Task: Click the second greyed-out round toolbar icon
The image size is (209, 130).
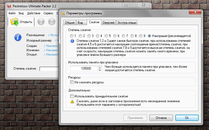Action: (52, 22)
